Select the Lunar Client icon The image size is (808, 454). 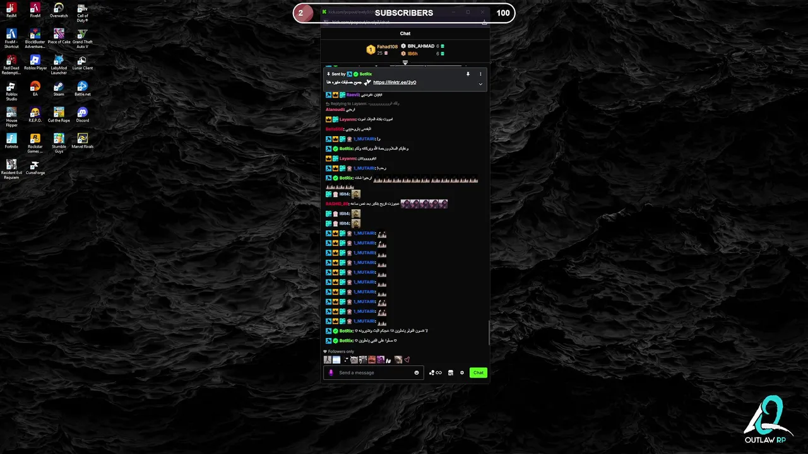tap(82, 63)
